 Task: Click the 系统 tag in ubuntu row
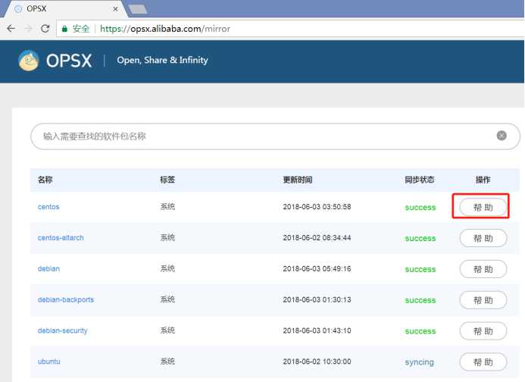167,362
